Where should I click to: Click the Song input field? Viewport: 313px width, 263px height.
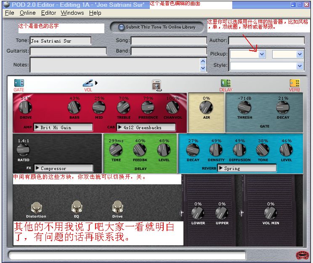[x=169, y=40]
